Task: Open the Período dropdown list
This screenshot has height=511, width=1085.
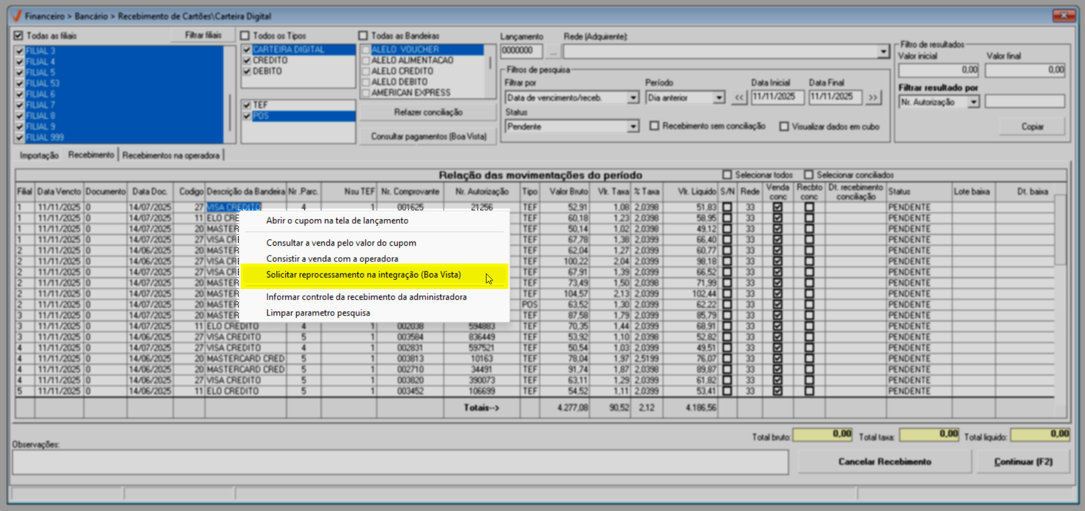Action: (719, 97)
